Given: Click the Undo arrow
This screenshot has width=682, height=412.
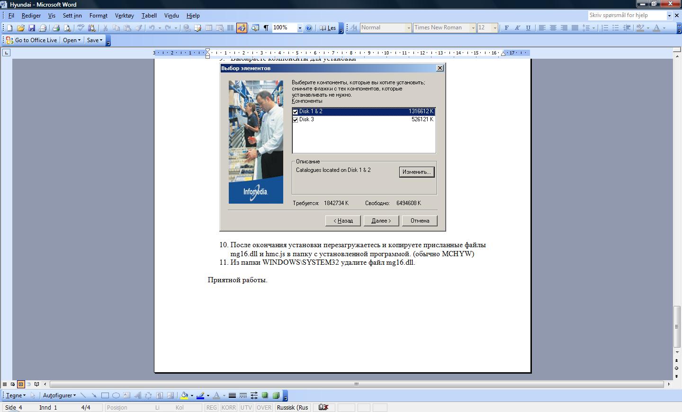Looking at the screenshot, I should click(x=152, y=28).
